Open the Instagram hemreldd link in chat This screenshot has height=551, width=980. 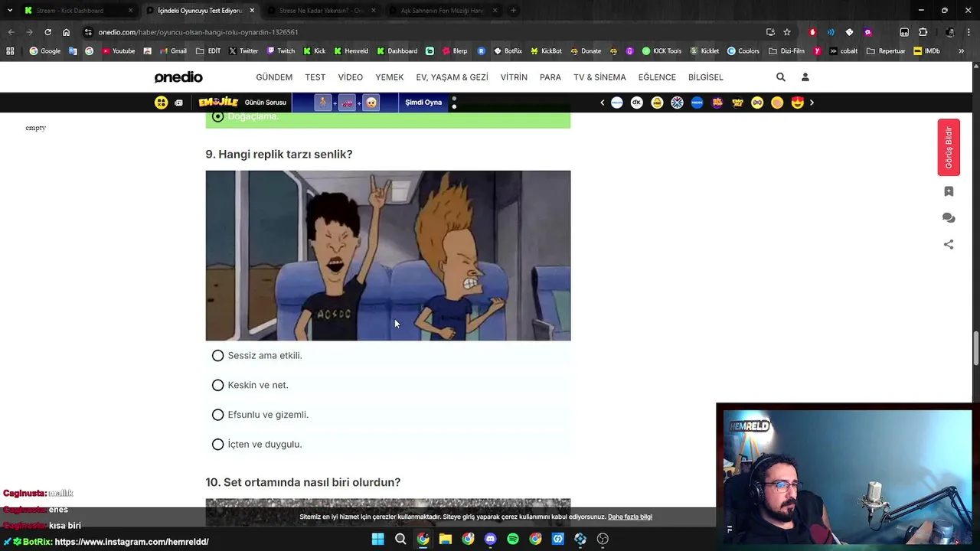[x=132, y=542]
